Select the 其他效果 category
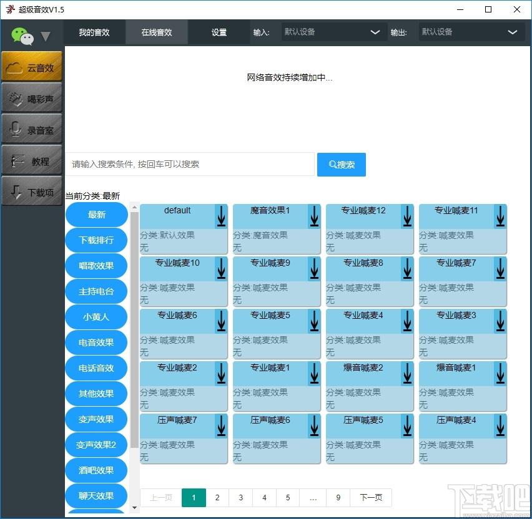 point(96,394)
